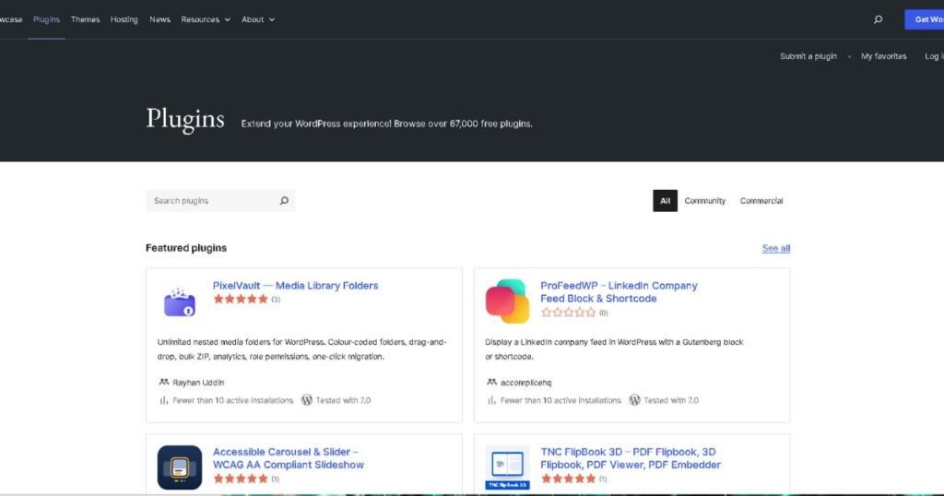This screenshot has width=944, height=496.
Task: Click the installations bar icon in ProFeedWP card
Action: [492, 400]
